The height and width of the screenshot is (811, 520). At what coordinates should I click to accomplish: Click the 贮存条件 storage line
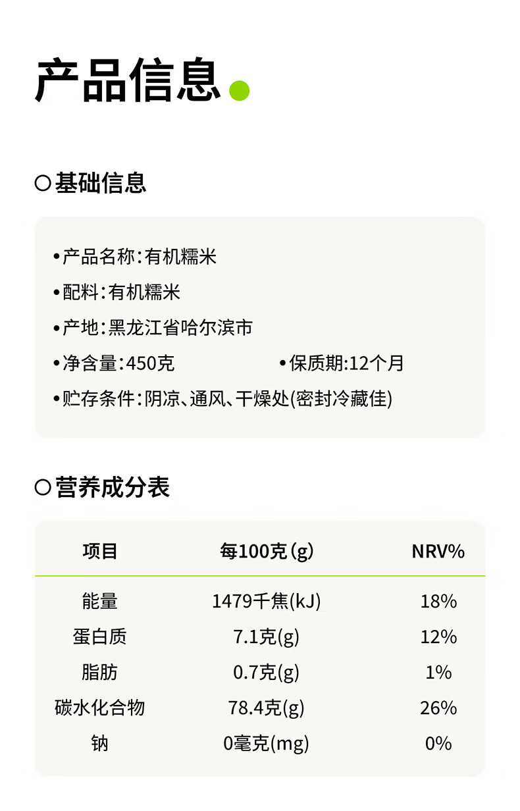tap(223, 398)
